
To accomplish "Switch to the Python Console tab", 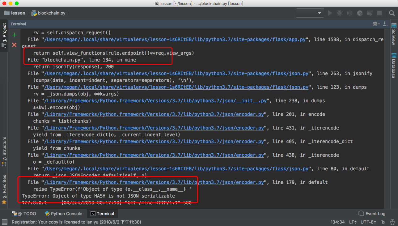I will click(x=63, y=214).
